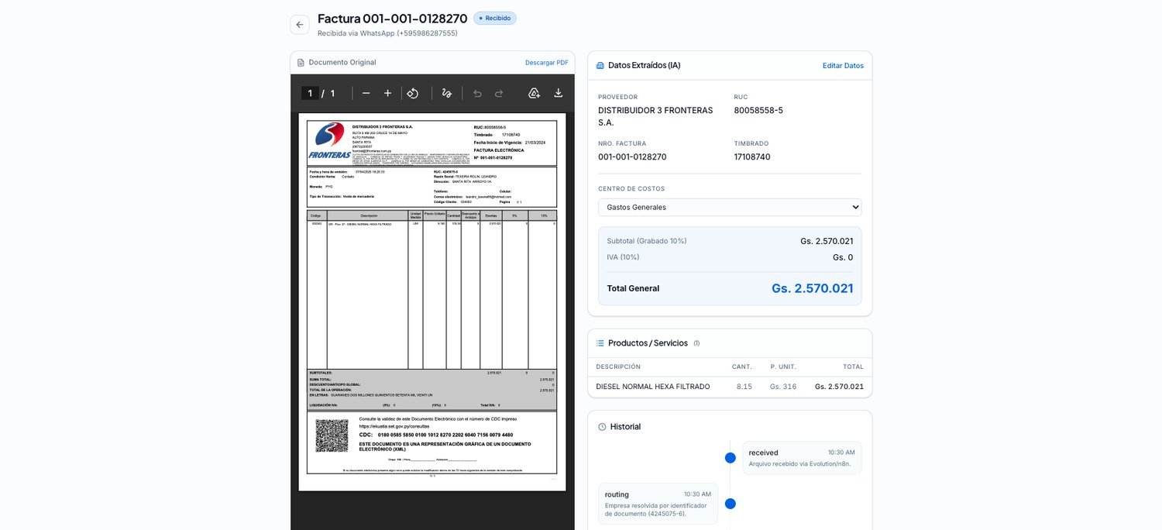Click the quantity value '8.15'
1162x530 pixels.
pos(744,387)
